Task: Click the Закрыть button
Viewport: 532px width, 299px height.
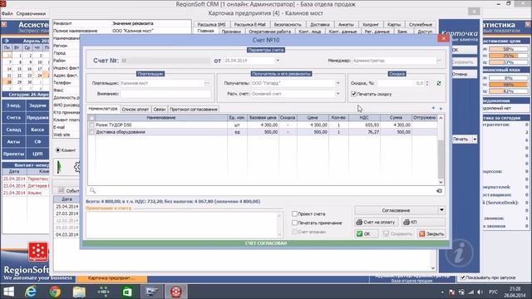Action: tap(431, 233)
